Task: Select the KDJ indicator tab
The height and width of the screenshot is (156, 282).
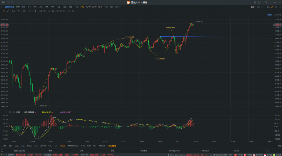Action: click(89, 146)
